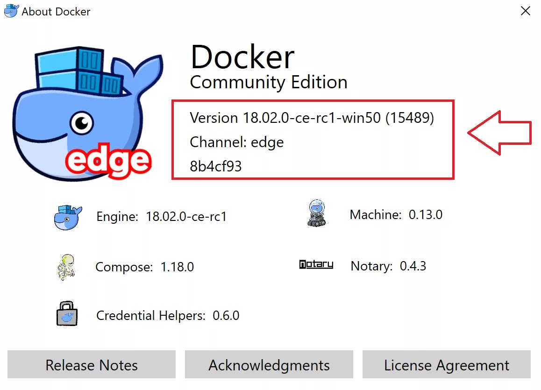The image size is (541, 390).
Task: Click the Compose octopus icon
Action: 66,267
